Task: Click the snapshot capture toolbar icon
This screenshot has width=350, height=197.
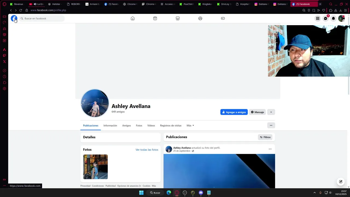Action: pos(314,10)
